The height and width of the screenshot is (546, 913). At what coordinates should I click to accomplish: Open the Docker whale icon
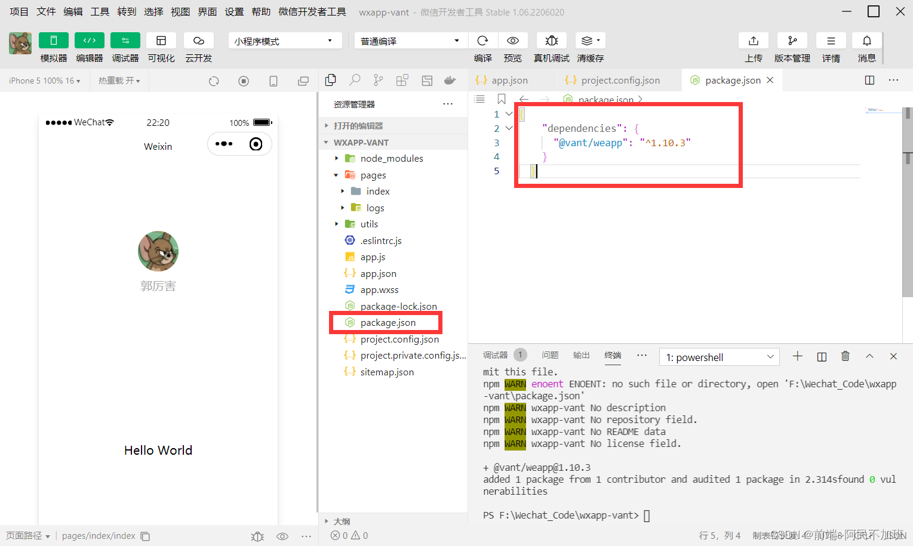(x=450, y=80)
